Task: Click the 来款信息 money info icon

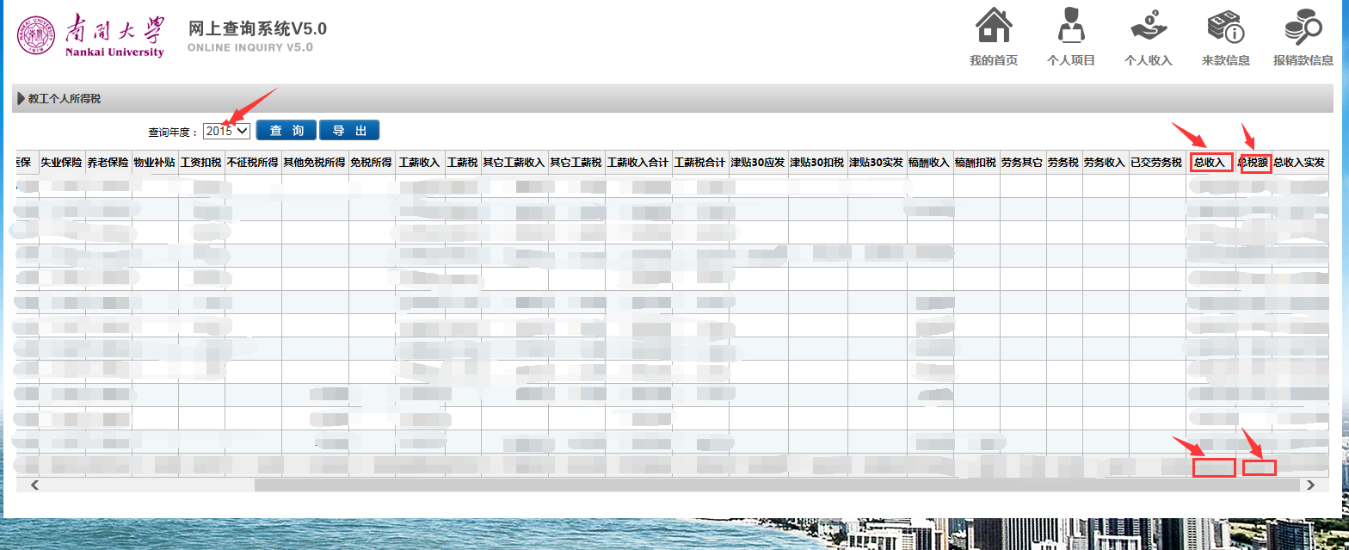Action: click(1225, 26)
